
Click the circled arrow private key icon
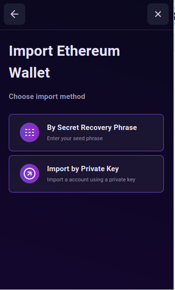(30, 174)
